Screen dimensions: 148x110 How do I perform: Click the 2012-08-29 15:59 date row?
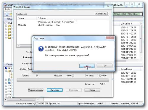[128, 82]
